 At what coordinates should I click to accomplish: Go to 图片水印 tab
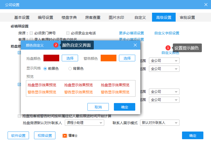[x=116, y=18]
